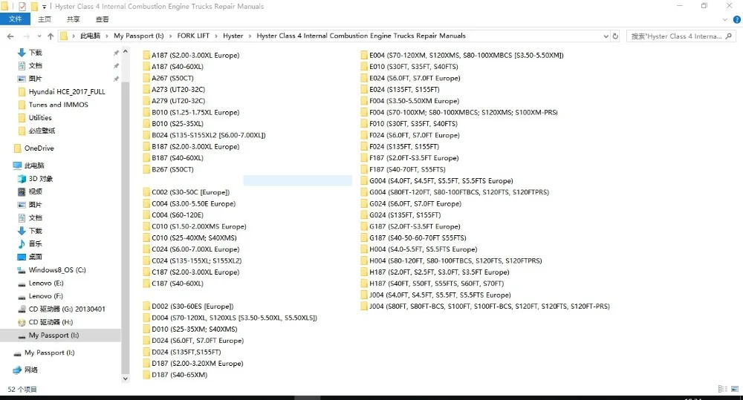Open 视频 folder in navigation pane
The image size is (743, 400).
35,191
